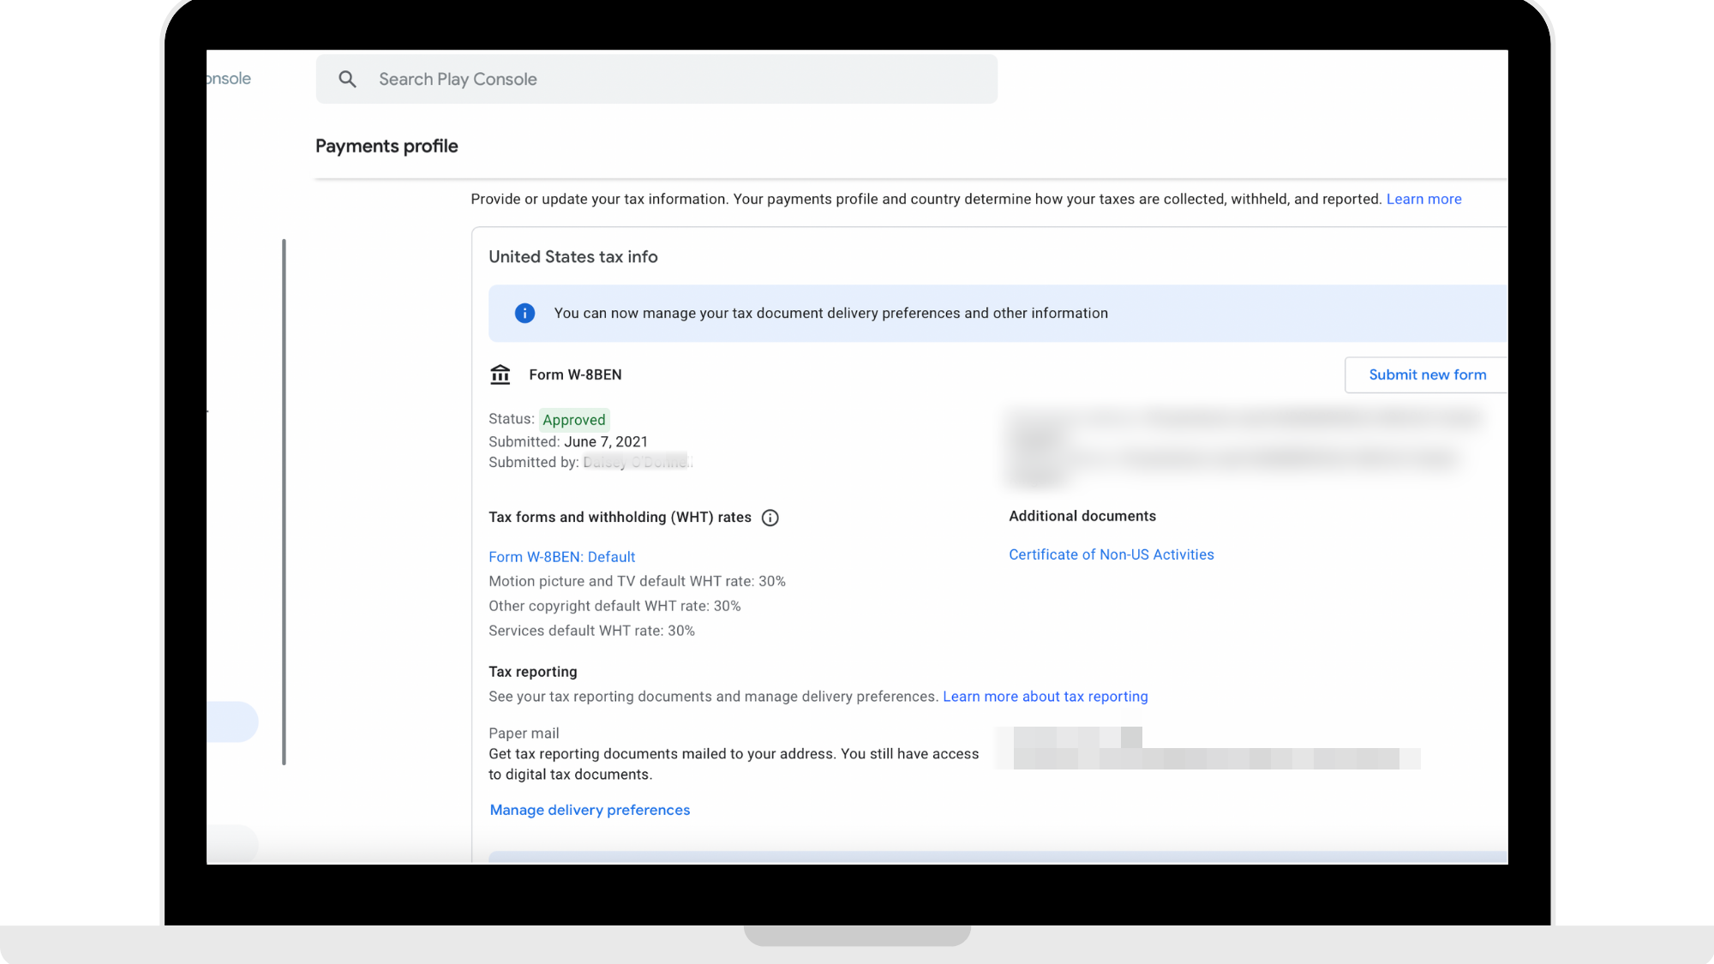
Task: Click the United States tax info heading
Action: coord(572,257)
